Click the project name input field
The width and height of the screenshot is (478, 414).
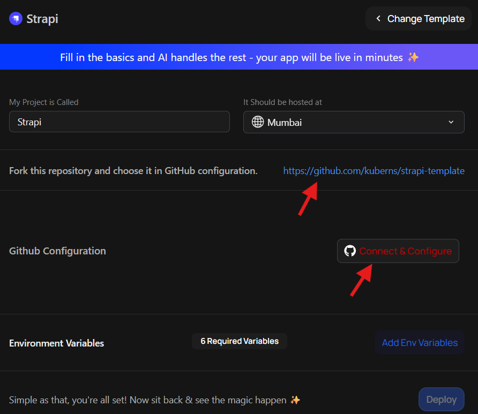pyautogui.click(x=119, y=122)
